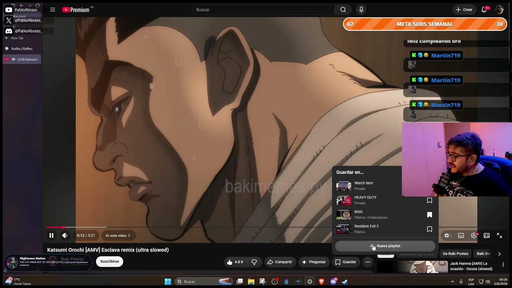Open more actions three-dot button under video
Image resolution: width=512 pixels, height=288 pixels.
coord(368,262)
